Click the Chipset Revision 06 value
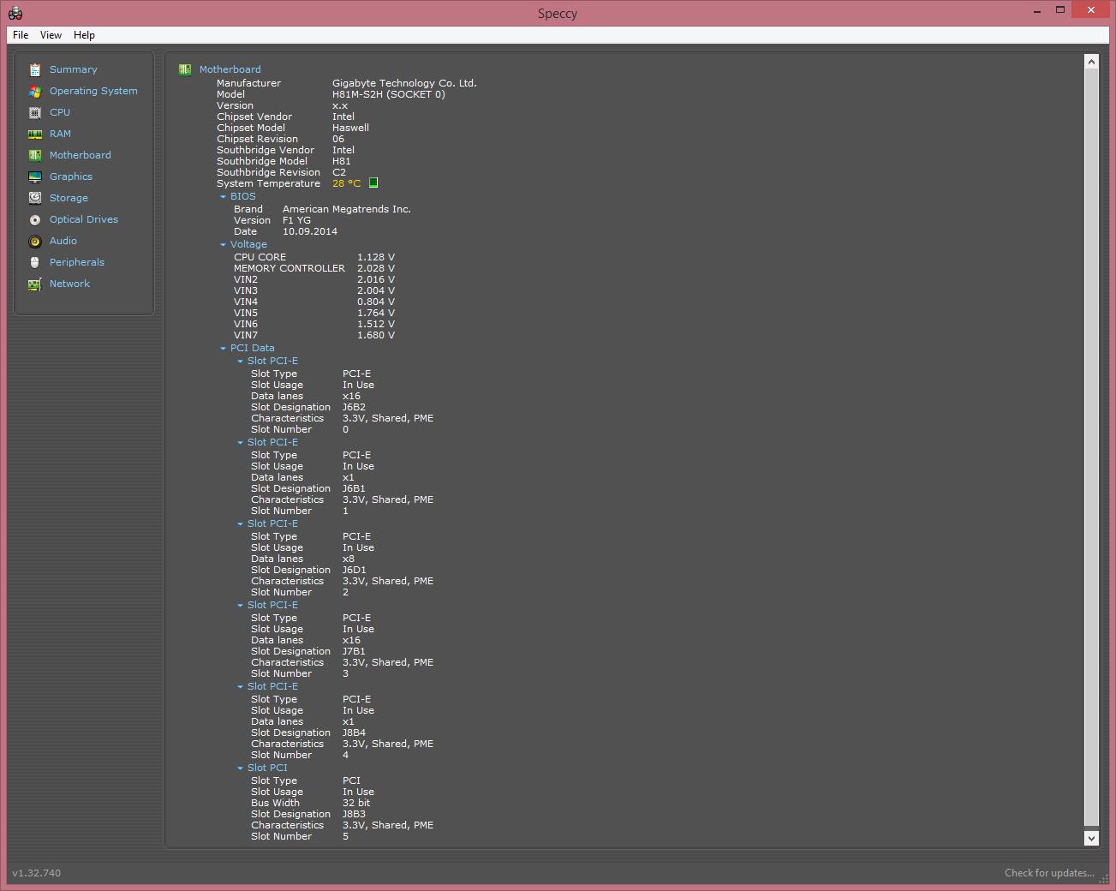Viewport: 1116px width, 891px height. click(x=338, y=139)
